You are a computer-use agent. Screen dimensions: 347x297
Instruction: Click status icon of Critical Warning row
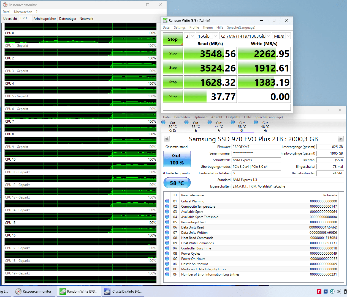[167, 201]
